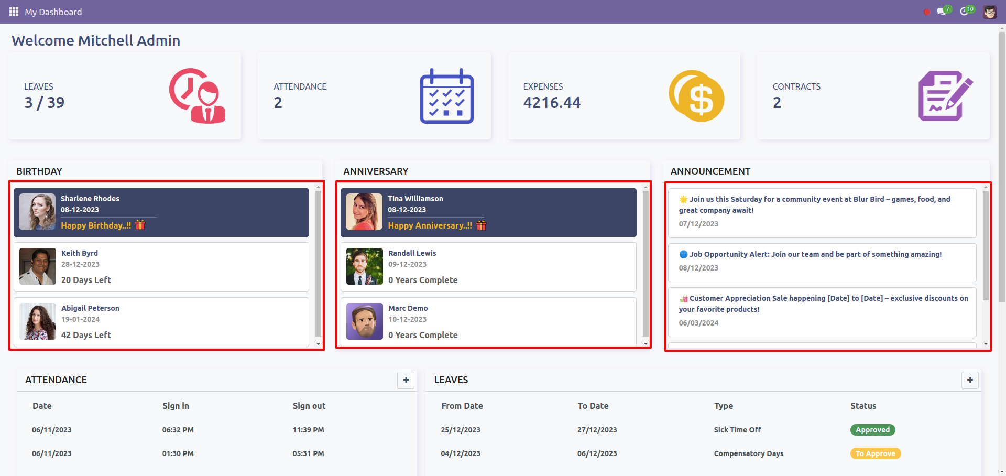Click the main page vertical scrollbar

coord(1002,167)
